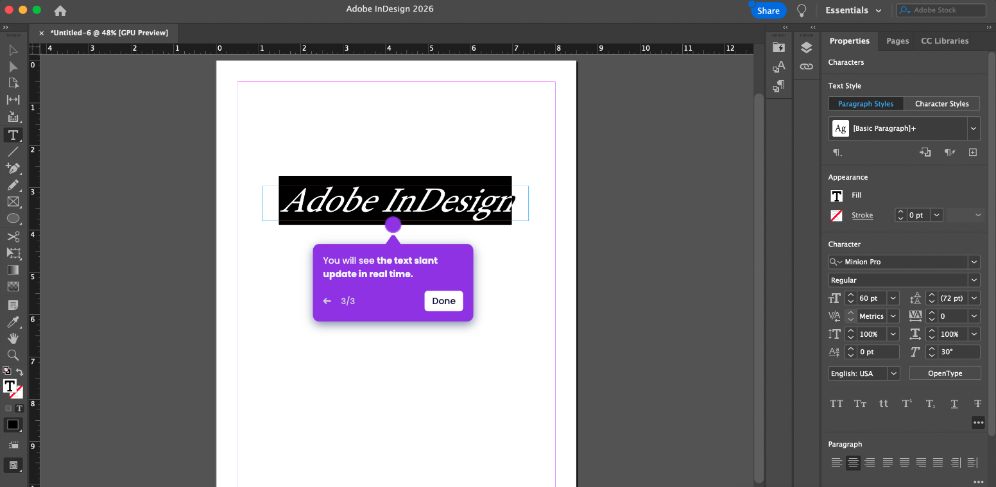This screenshot has width=996, height=487.
Task: Toggle Small Caps formatting
Action: coord(861,404)
